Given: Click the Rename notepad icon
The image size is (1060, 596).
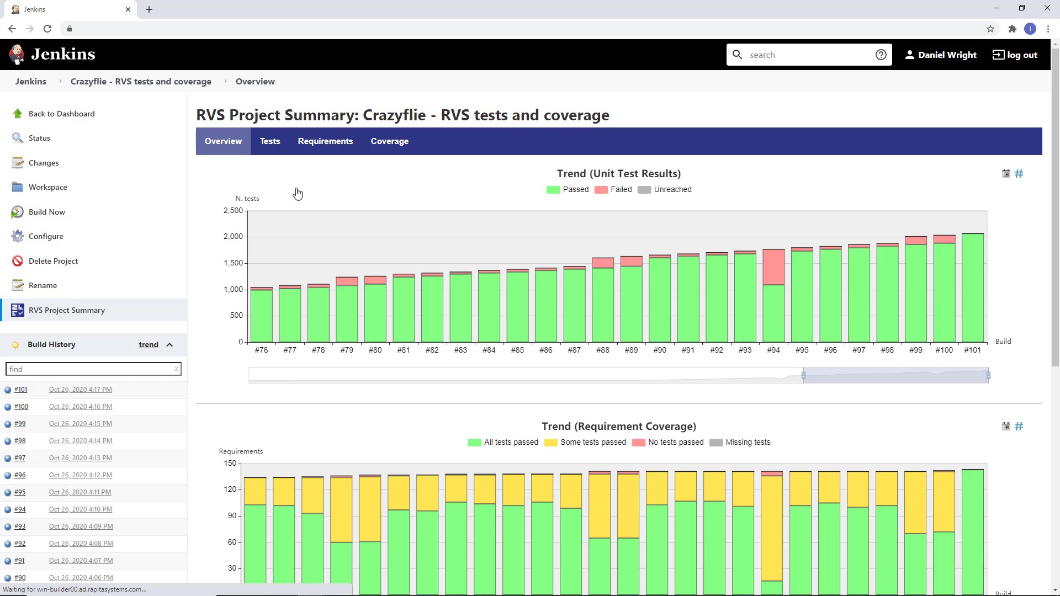Looking at the screenshot, I should pos(18,285).
